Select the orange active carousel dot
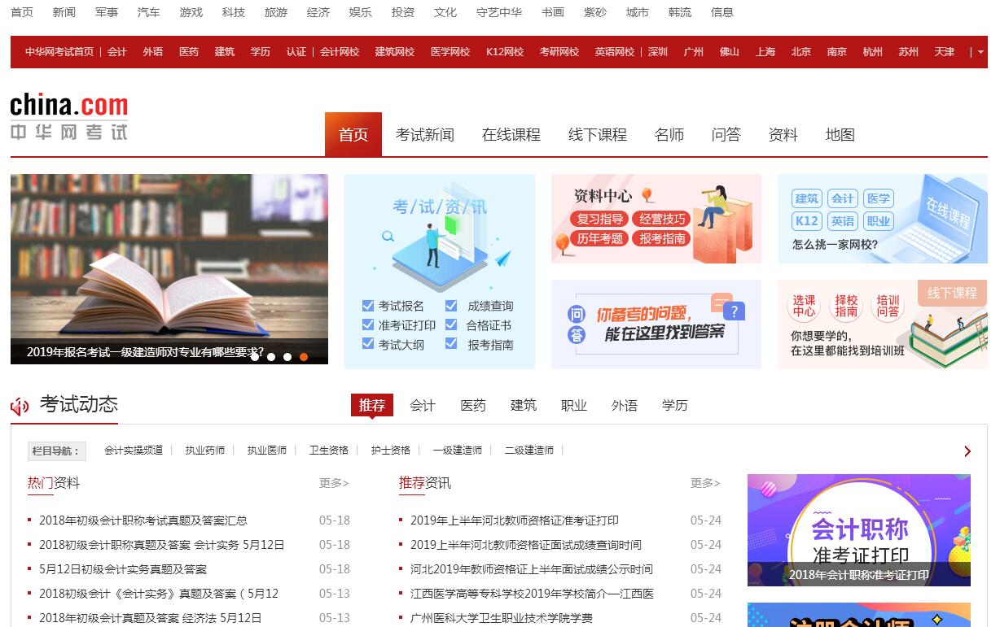 coord(304,356)
